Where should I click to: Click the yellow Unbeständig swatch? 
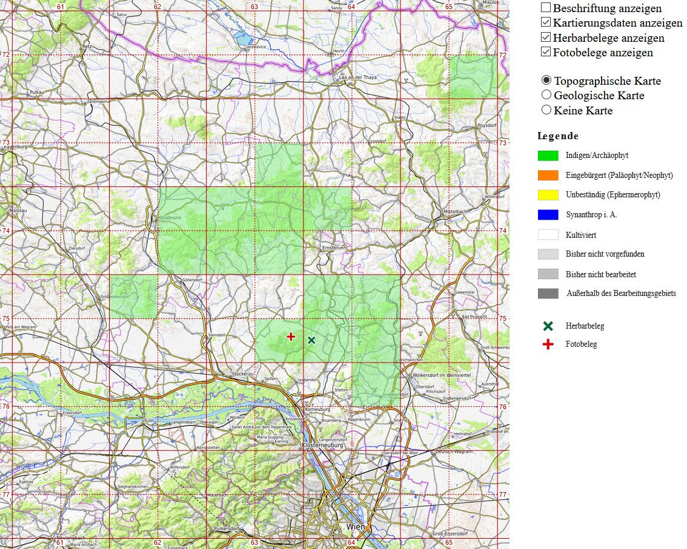tap(548, 195)
